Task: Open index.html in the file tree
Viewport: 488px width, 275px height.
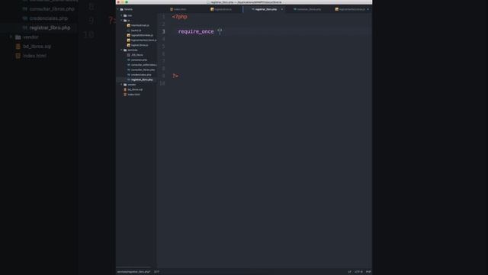Action: coord(134,95)
